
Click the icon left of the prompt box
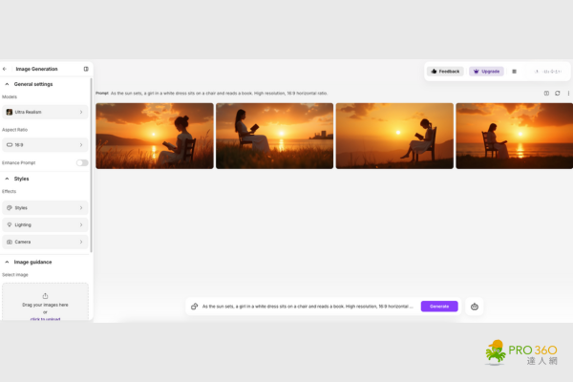tap(195, 307)
